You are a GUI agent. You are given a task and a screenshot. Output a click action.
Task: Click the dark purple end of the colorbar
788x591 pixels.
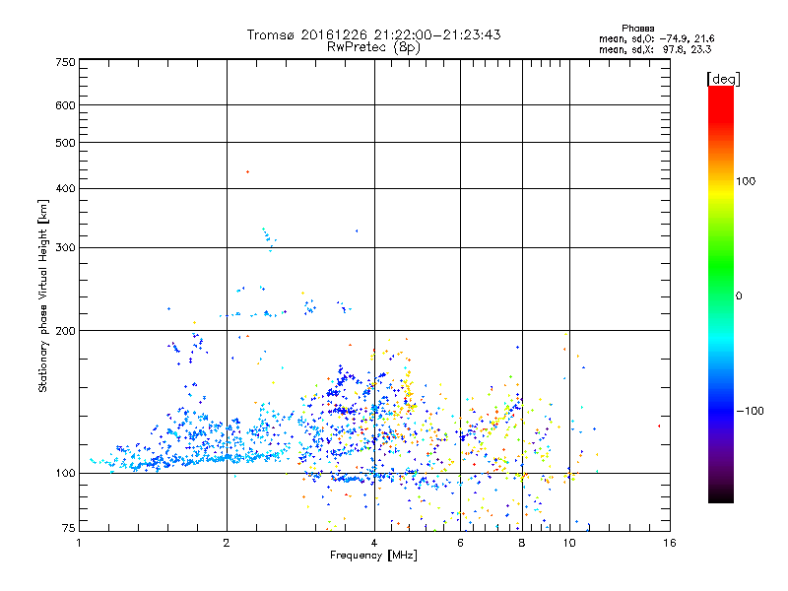[x=721, y=483]
